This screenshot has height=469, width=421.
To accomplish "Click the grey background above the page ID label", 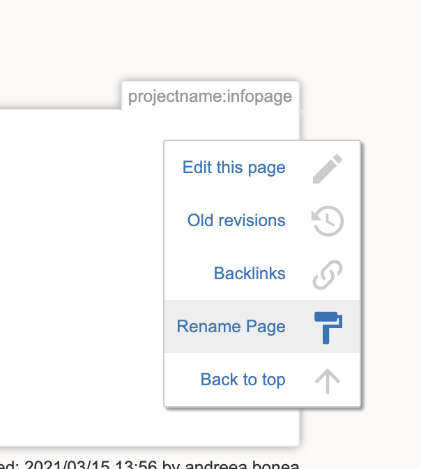I will [209, 42].
